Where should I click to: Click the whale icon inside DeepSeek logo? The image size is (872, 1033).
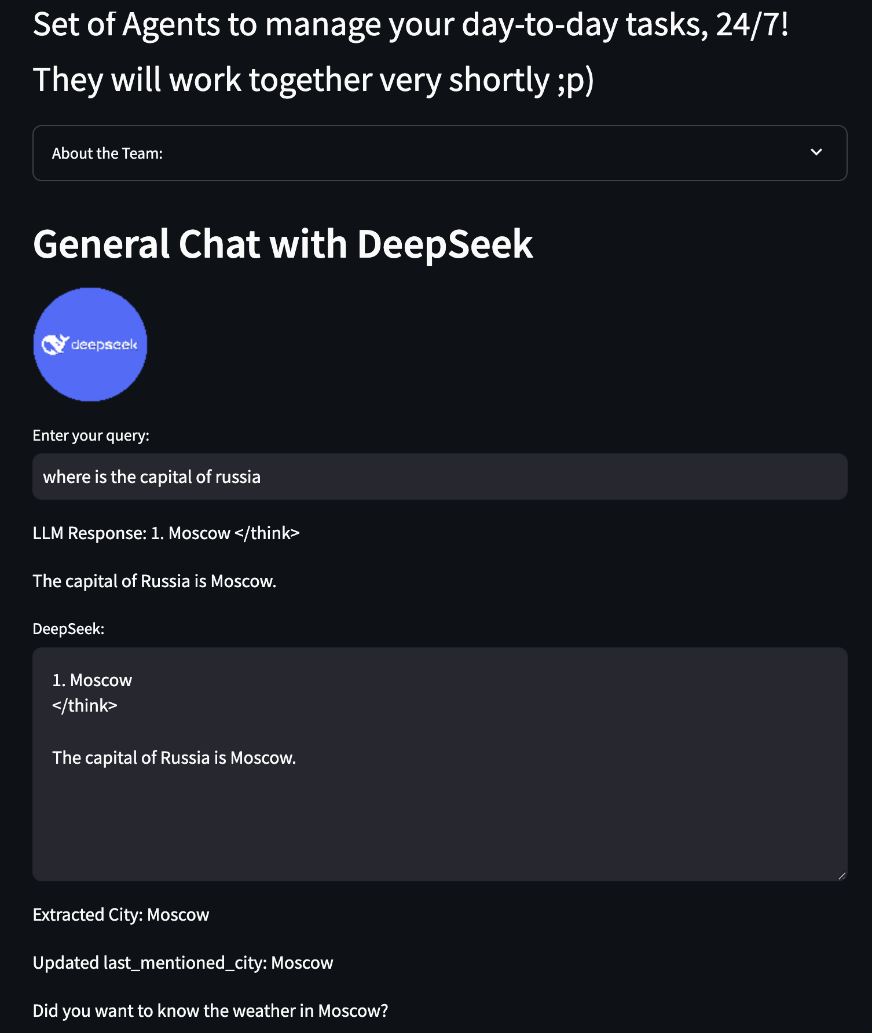(55, 344)
